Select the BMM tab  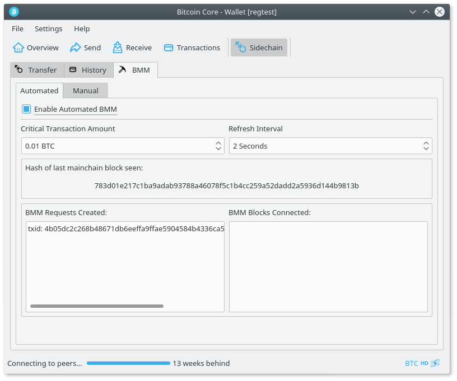pos(136,70)
